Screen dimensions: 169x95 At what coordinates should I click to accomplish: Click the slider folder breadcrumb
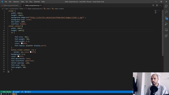click(x=21, y=9)
